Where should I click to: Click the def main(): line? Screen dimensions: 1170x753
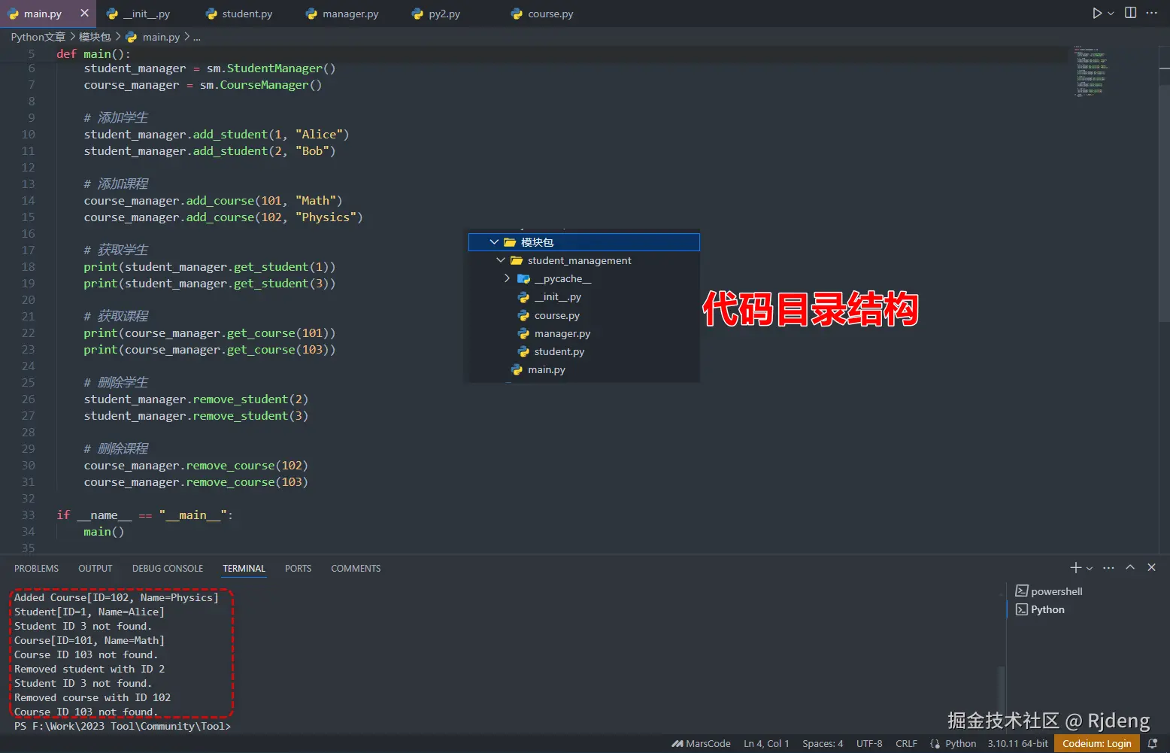(x=93, y=54)
